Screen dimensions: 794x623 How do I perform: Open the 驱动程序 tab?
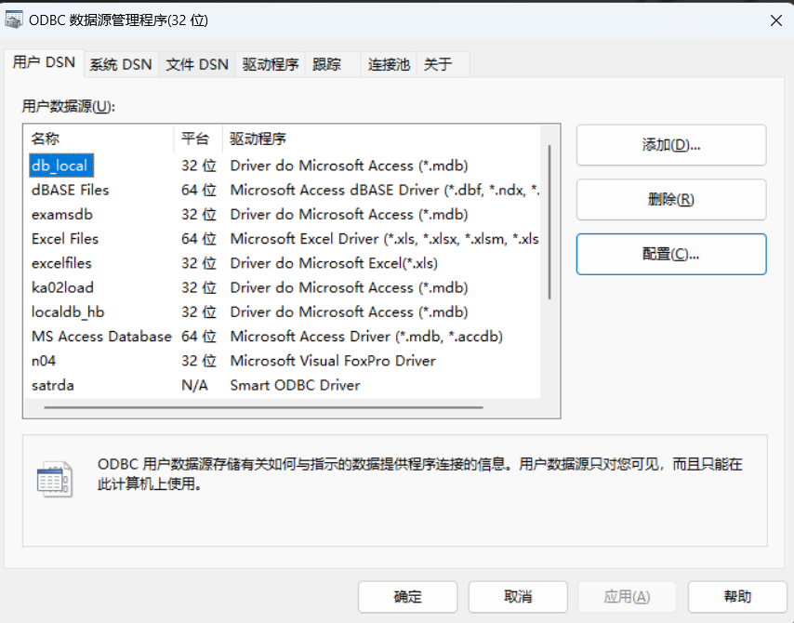tap(271, 64)
